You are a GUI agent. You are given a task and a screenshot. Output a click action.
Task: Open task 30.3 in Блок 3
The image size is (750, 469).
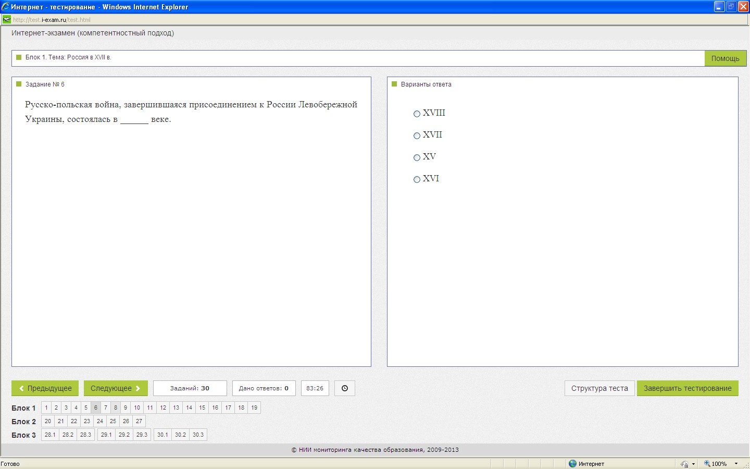coord(198,435)
